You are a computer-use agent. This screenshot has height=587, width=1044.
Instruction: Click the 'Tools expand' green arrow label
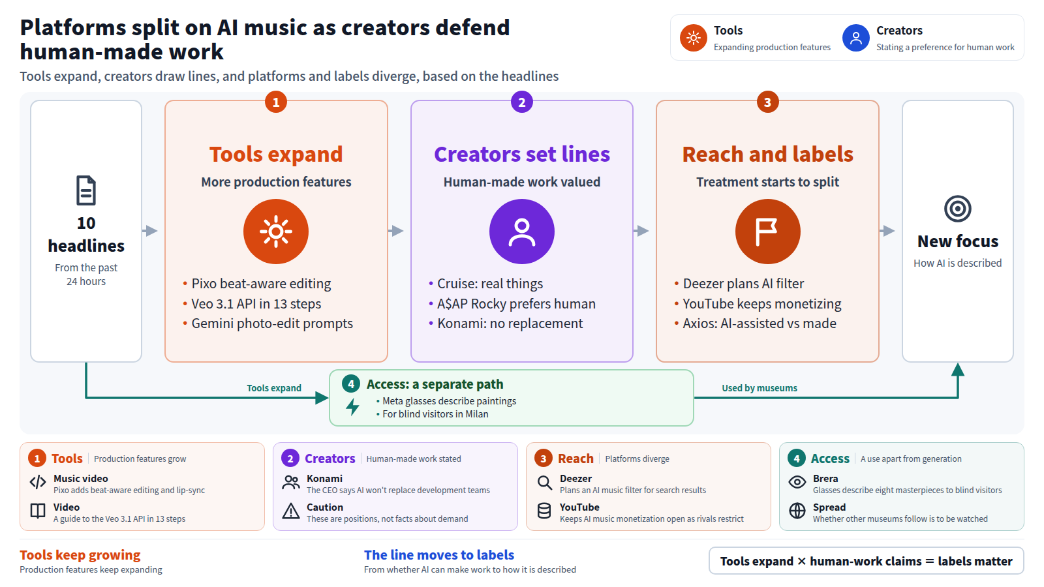pyautogui.click(x=274, y=388)
